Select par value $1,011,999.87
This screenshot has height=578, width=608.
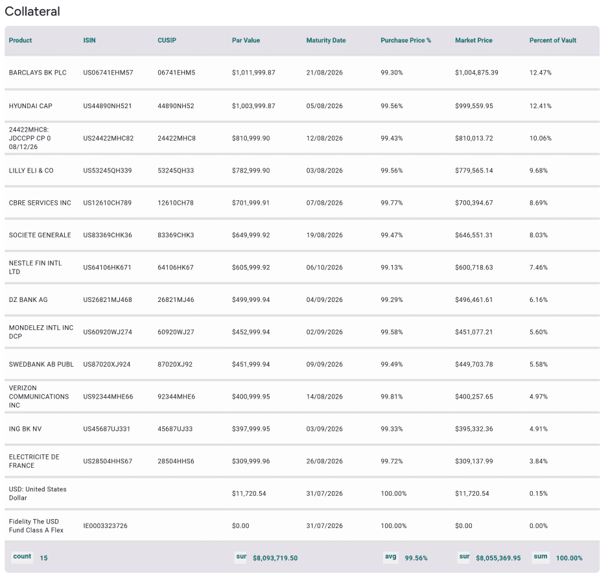253,73
